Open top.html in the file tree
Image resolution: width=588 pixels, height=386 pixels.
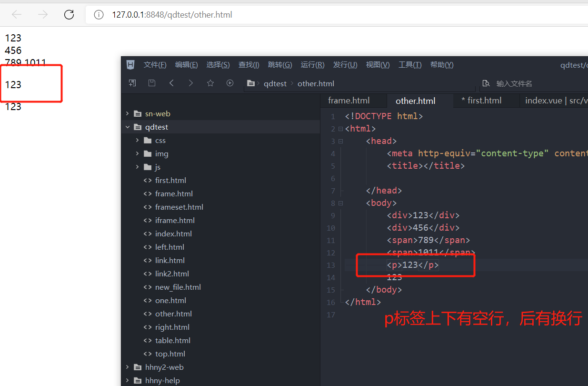coord(170,354)
